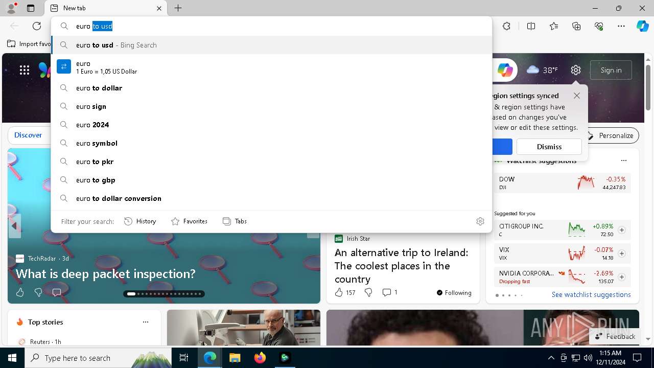Dislike the deep packet inspection story
This screenshot has height=368, width=654.
(x=38, y=292)
